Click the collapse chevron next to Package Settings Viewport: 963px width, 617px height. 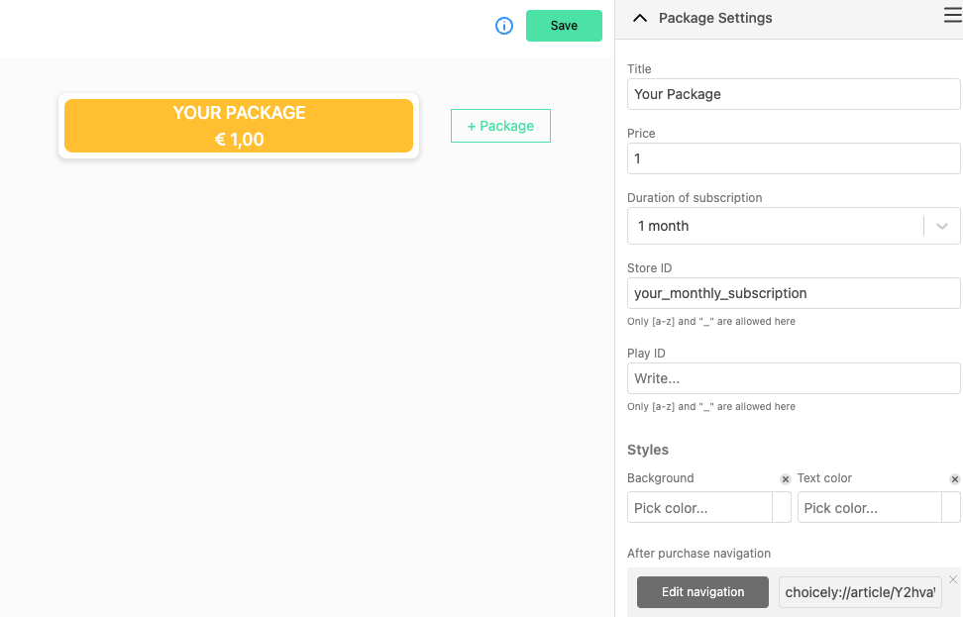(640, 18)
